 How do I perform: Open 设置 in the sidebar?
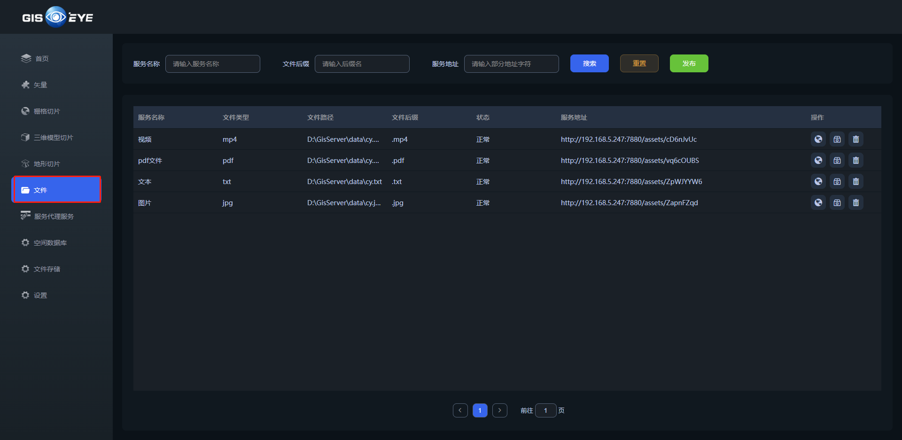(56, 295)
